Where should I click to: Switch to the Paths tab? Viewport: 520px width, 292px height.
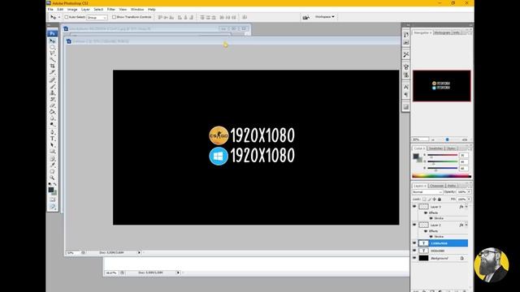[452, 186]
